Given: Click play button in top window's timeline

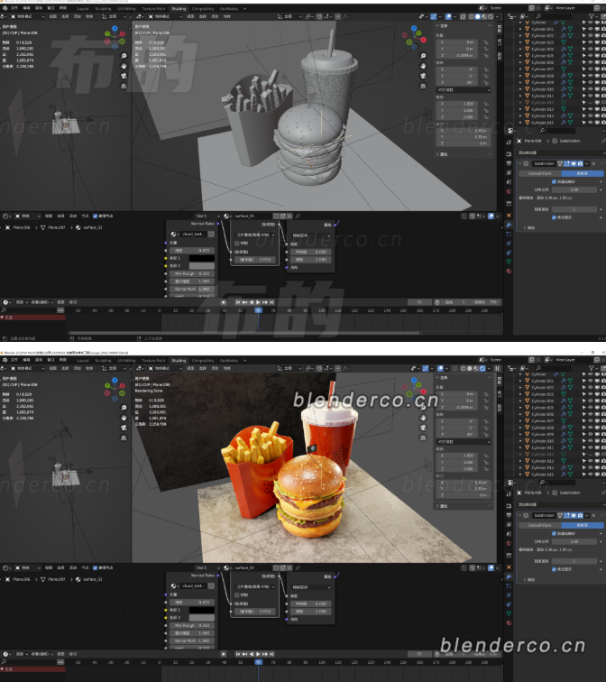Looking at the screenshot, I should click(x=258, y=302).
